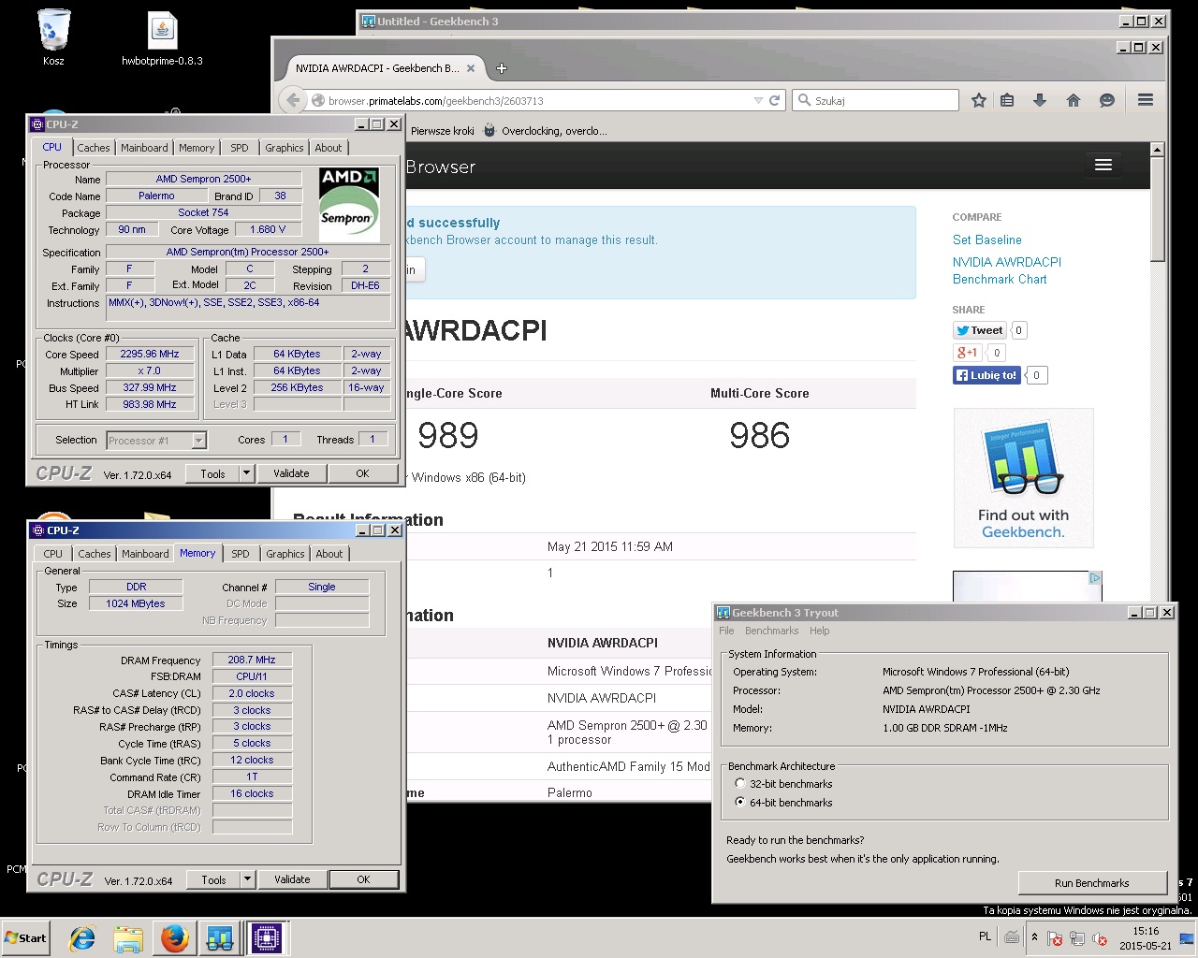Switch to Graphics tab in top CPU-Z window
The height and width of the screenshot is (958, 1198).
[x=285, y=148]
